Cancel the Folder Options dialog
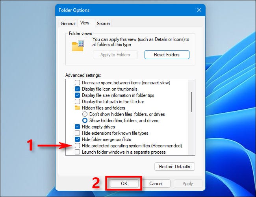This screenshot has height=197, width=256. (x=156, y=183)
